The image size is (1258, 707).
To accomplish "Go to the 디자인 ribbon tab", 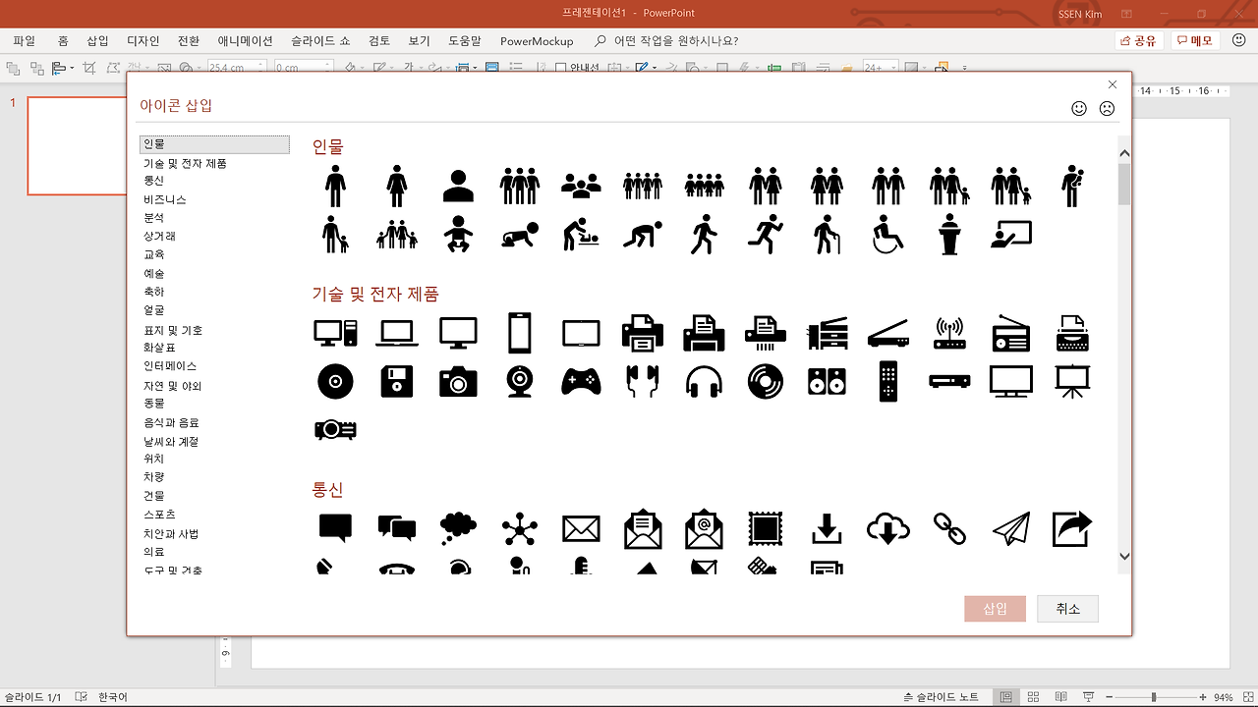I will click(143, 41).
